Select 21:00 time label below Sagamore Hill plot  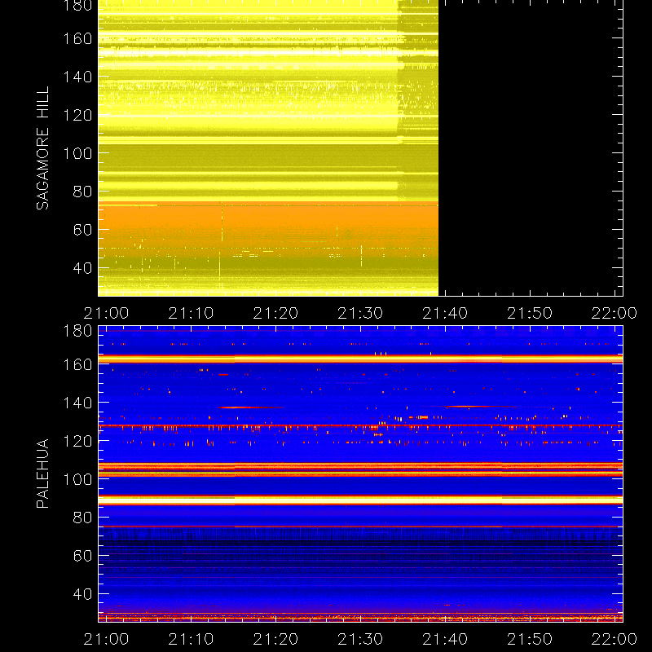point(106,313)
